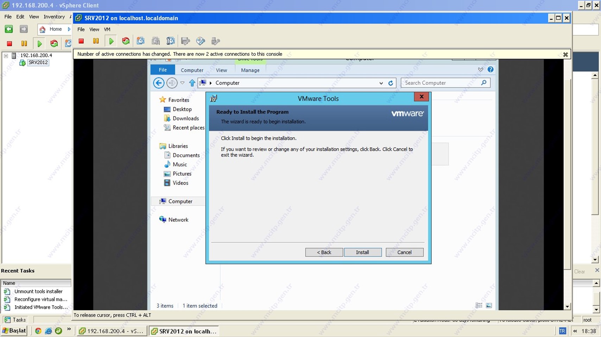Select Documents under Libraries

[186, 156]
